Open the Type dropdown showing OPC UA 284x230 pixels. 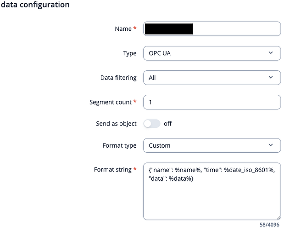tap(212, 53)
